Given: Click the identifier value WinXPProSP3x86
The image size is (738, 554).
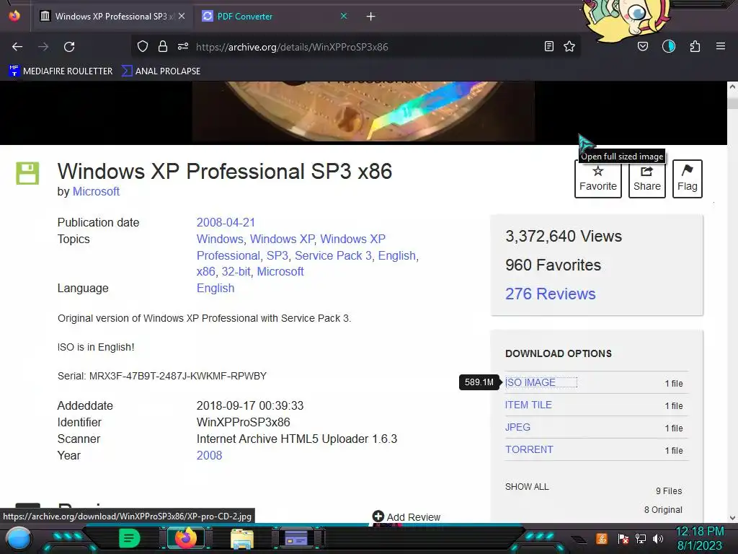Looking at the screenshot, I should point(244,422).
